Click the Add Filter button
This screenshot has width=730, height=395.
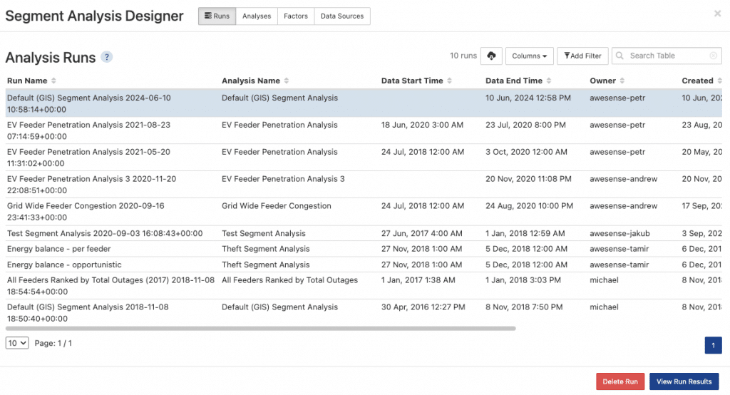click(582, 56)
